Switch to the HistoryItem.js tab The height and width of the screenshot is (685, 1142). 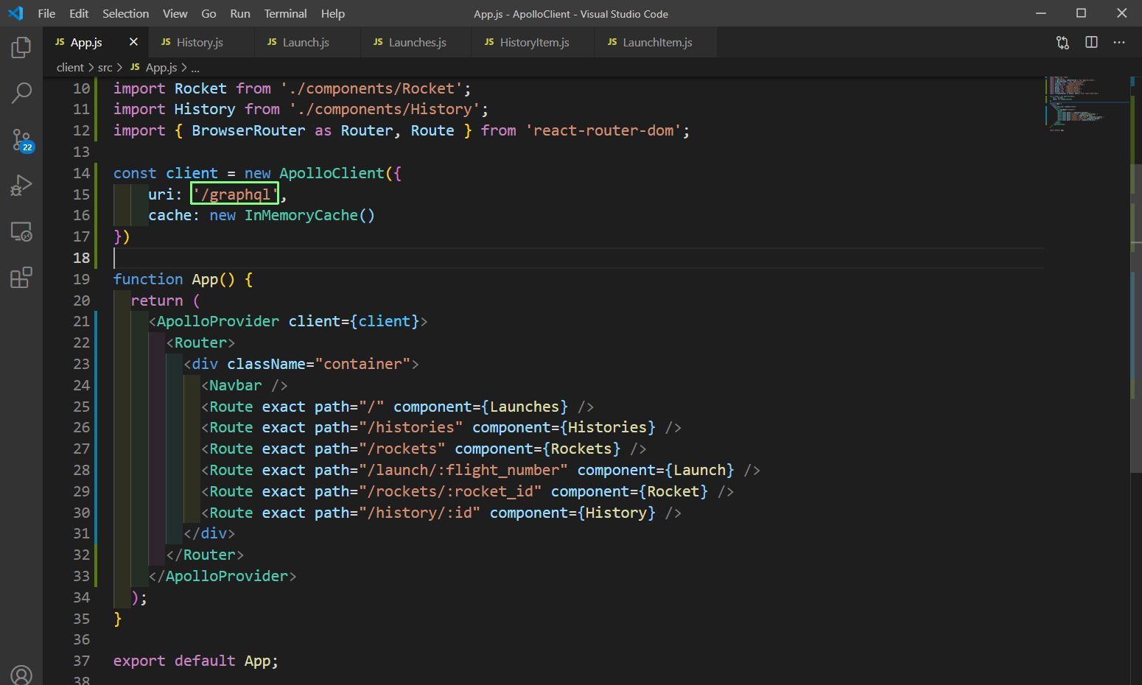pos(534,42)
